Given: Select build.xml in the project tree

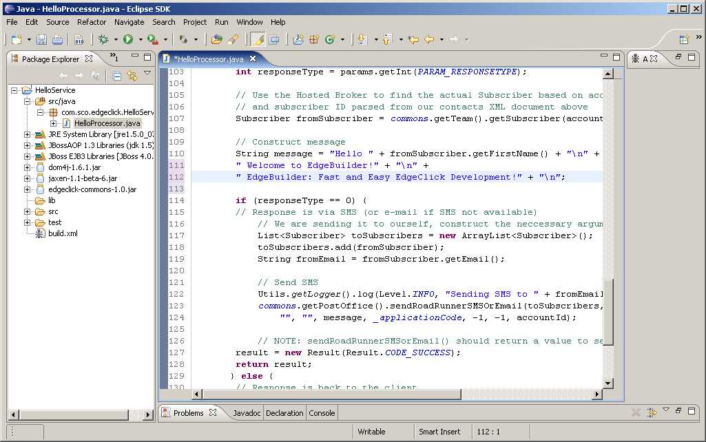Looking at the screenshot, I should click(x=63, y=233).
